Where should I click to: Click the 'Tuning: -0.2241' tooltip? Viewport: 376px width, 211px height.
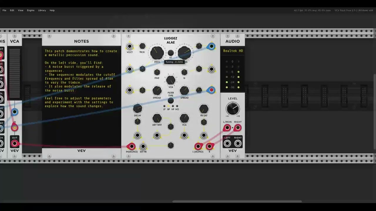click(174, 62)
